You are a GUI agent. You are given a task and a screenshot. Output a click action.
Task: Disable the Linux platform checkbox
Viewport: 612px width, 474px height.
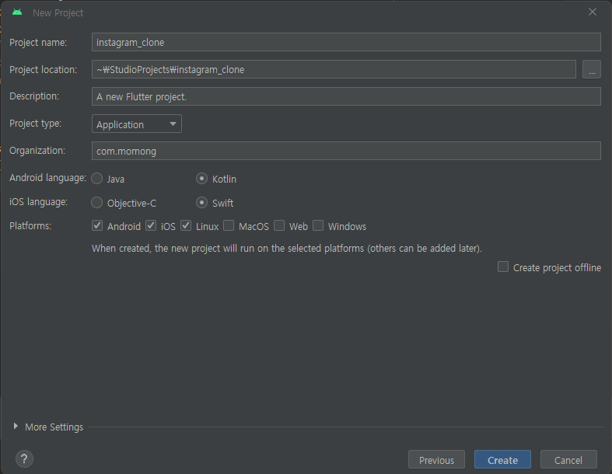186,225
